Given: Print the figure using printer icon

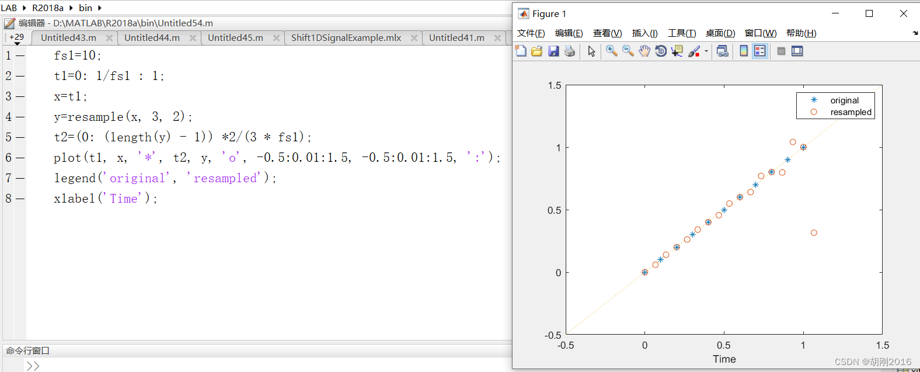Looking at the screenshot, I should click(x=570, y=51).
